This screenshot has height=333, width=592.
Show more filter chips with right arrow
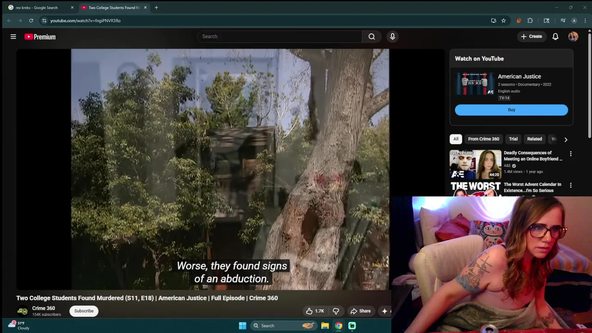pyautogui.click(x=566, y=139)
